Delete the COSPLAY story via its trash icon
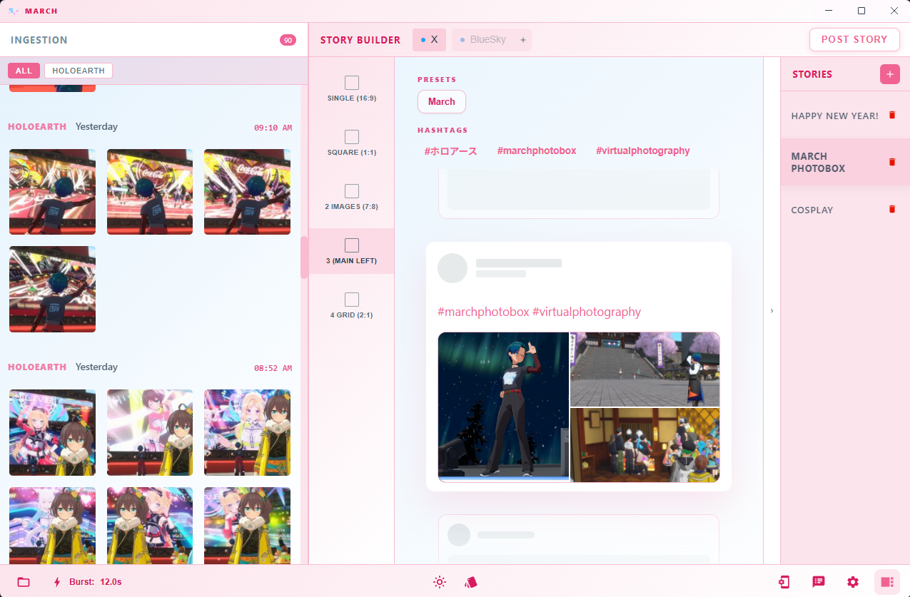This screenshot has width=910, height=597. pyautogui.click(x=891, y=209)
